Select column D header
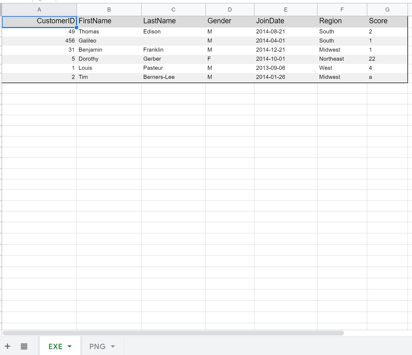The width and height of the screenshot is (412, 355). click(x=230, y=10)
